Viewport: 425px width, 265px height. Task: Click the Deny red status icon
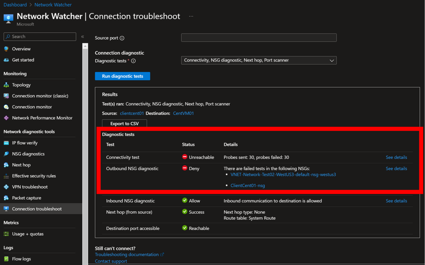coord(185,168)
